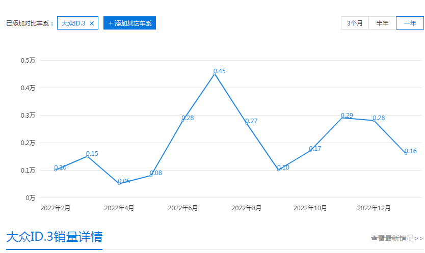425x253 pixels.
Task: Click the 0.5万 y-axis label
Action: 28,61
